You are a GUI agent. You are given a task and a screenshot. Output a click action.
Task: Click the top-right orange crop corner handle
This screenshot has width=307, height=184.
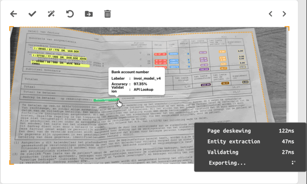click(287, 28)
